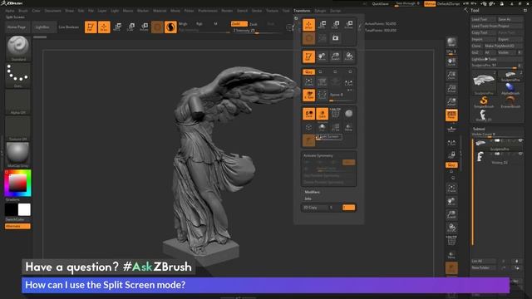Open the Render menu
532x299 pixels.
click(227, 11)
